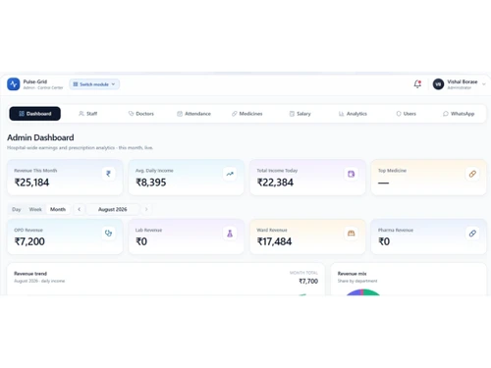Click the ₹22,384 total income value
This screenshot has height=368, width=491.
275,183
